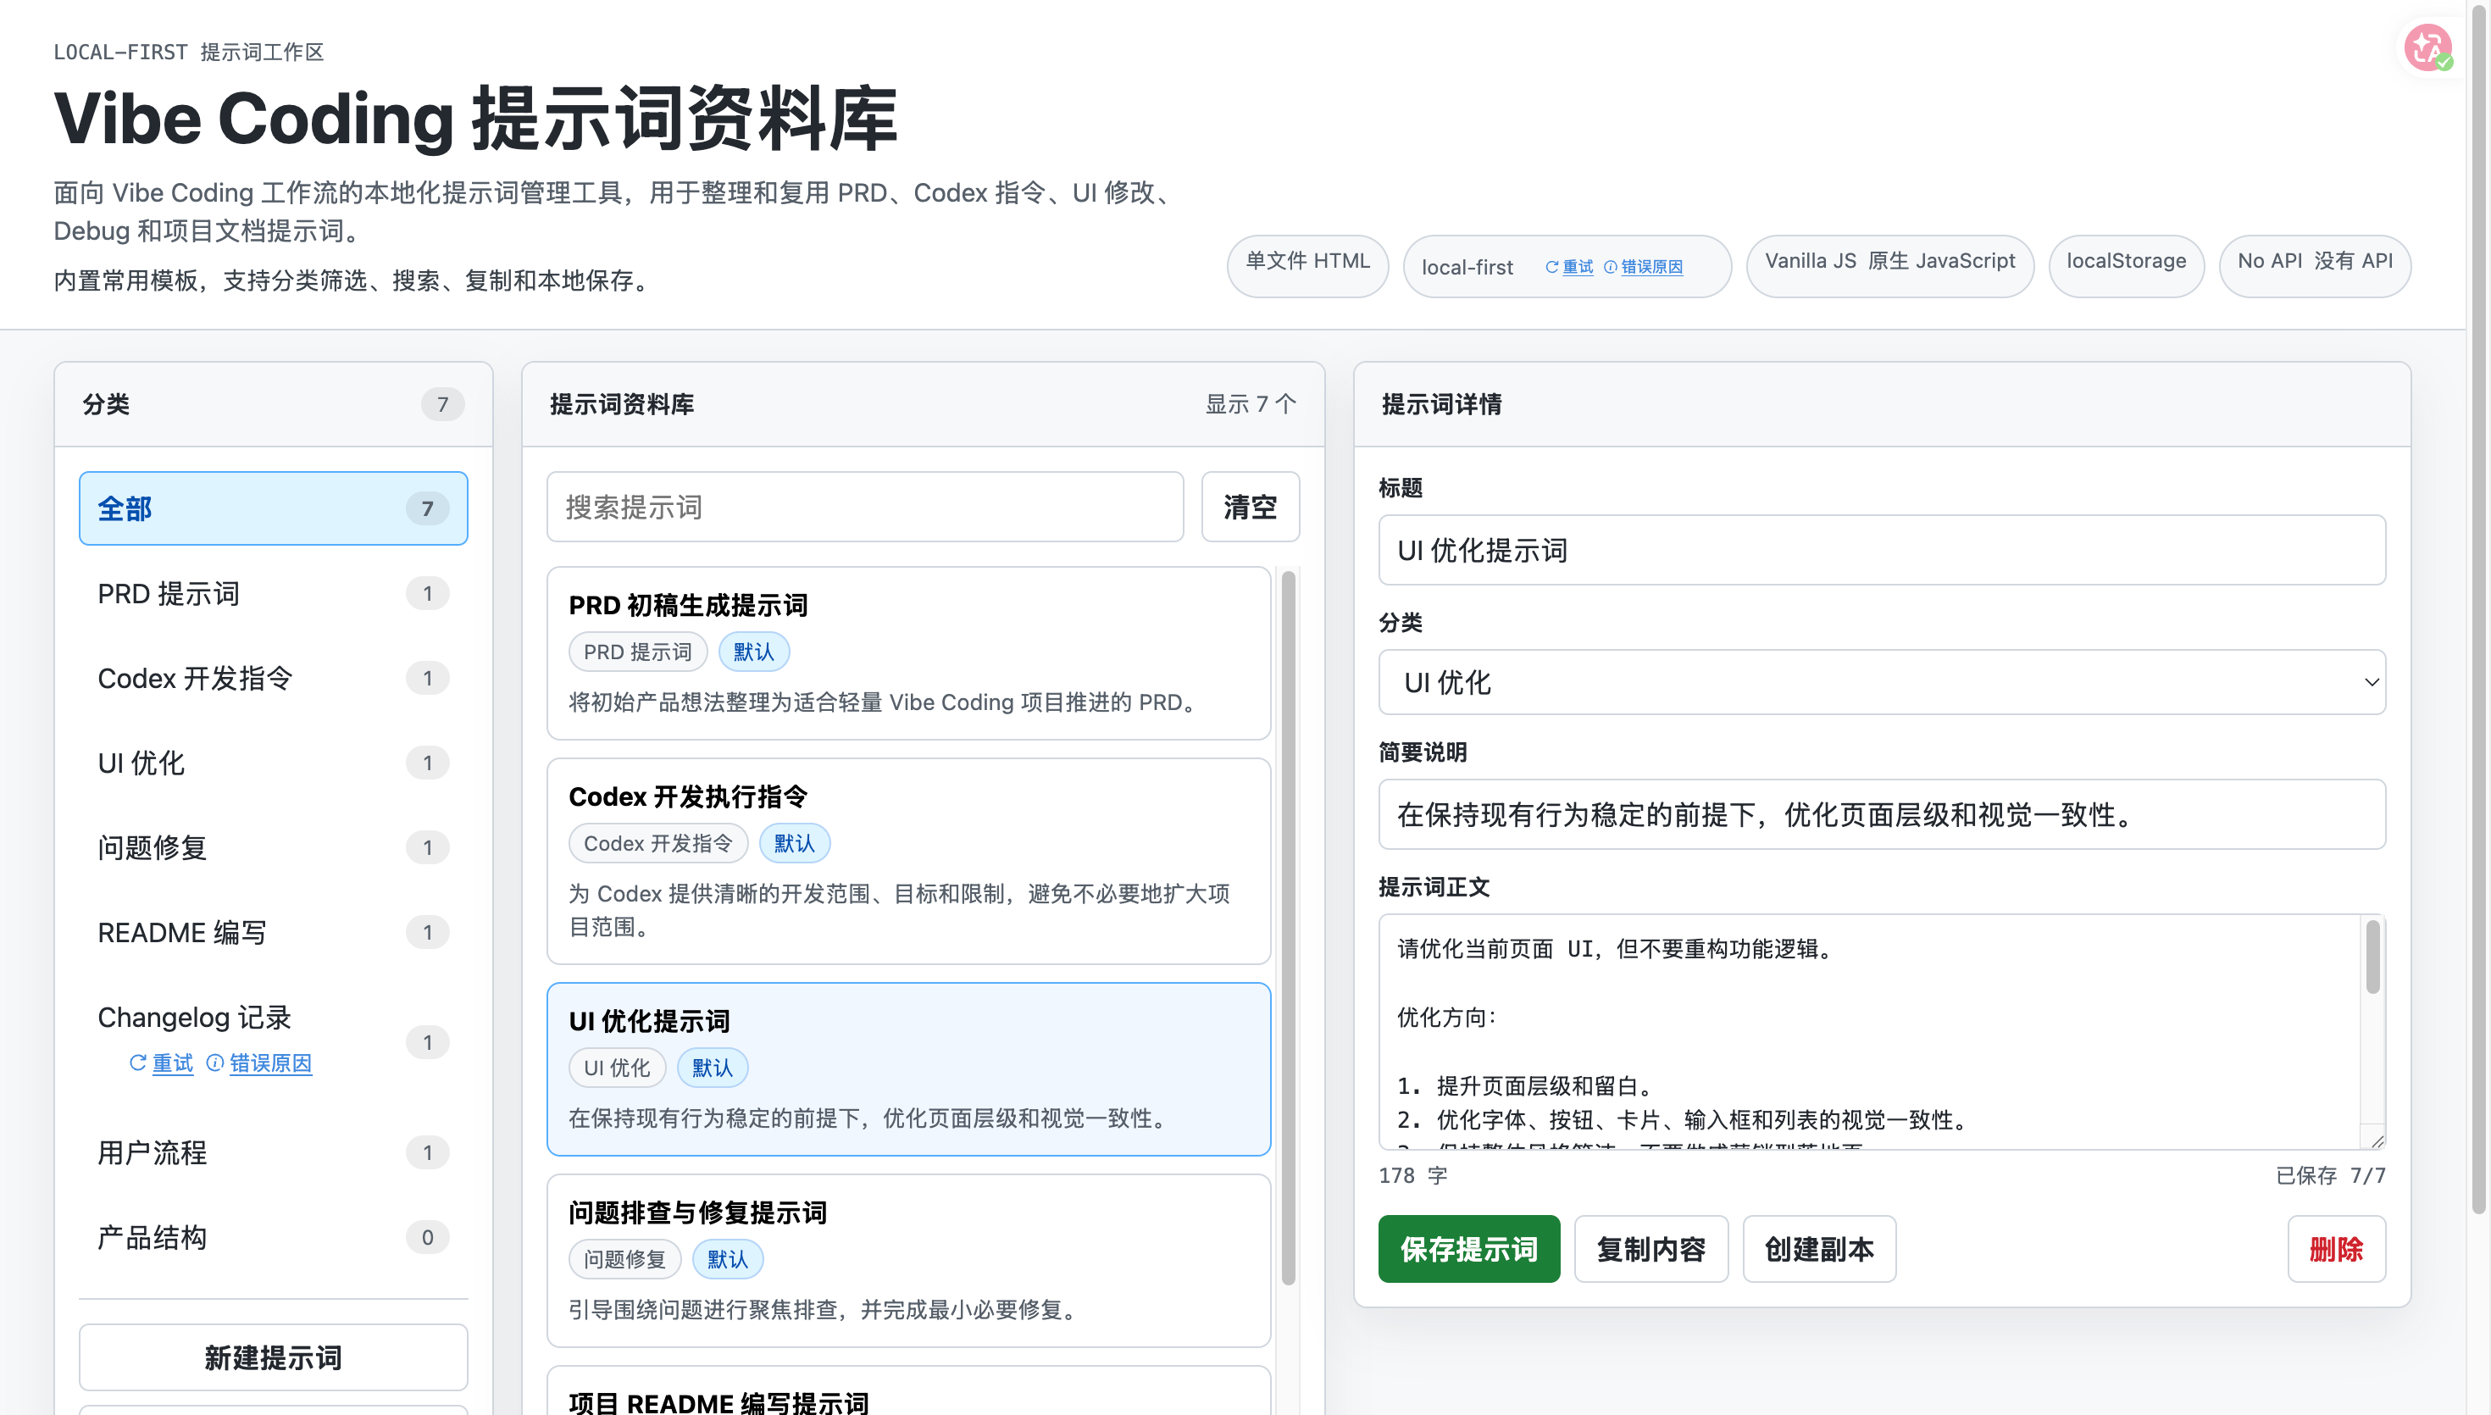The height and width of the screenshot is (1415, 2491).
Task: Click error reason link in local-first tag
Action: [1643, 267]
